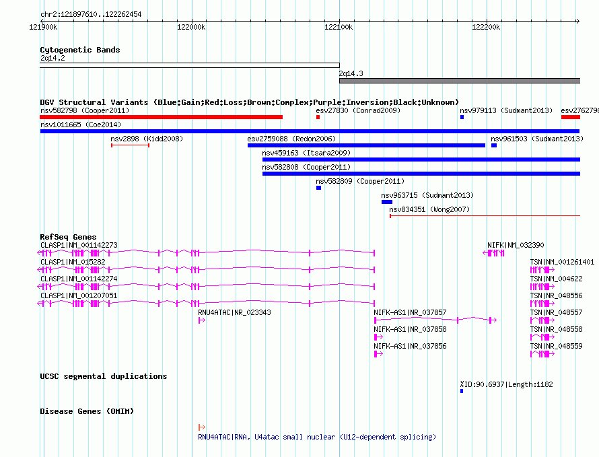Image resolution: width=599 pixels, height=457 pixels.
Task: Select the red nsv834351 (Wong2007) variant line
Action: [485, 216]
